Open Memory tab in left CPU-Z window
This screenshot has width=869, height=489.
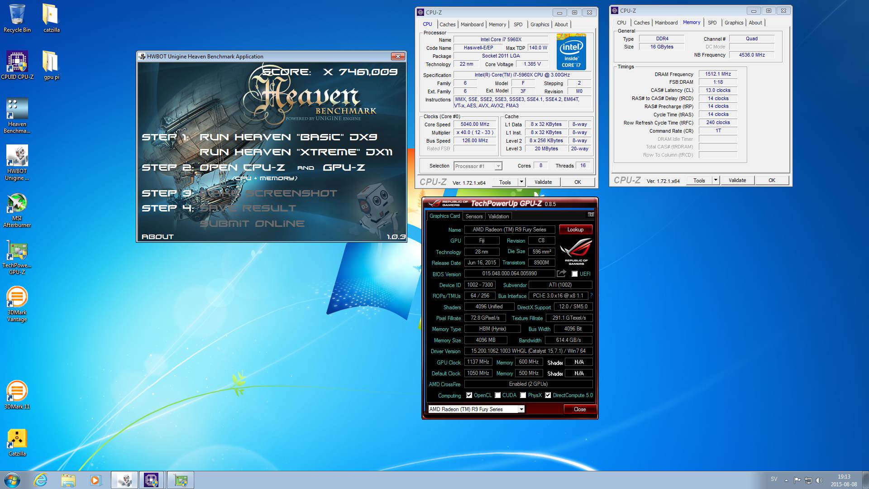pos(497,24)
